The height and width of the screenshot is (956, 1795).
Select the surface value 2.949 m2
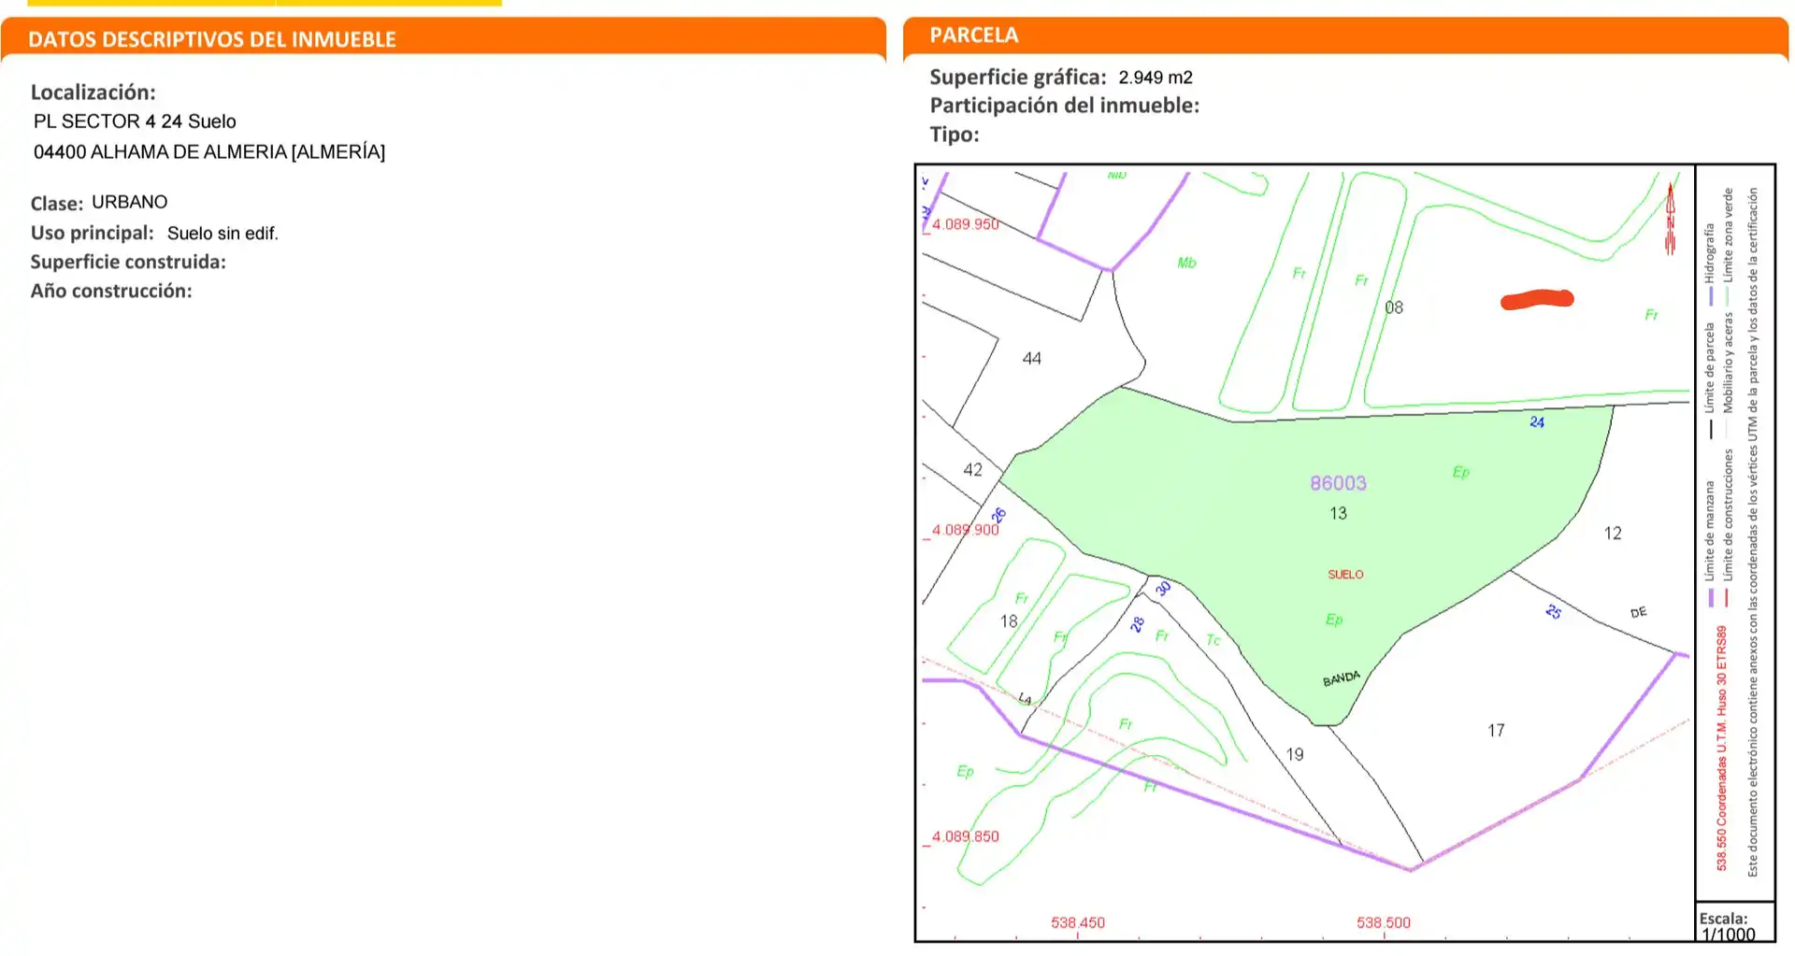click(1156, 78)
